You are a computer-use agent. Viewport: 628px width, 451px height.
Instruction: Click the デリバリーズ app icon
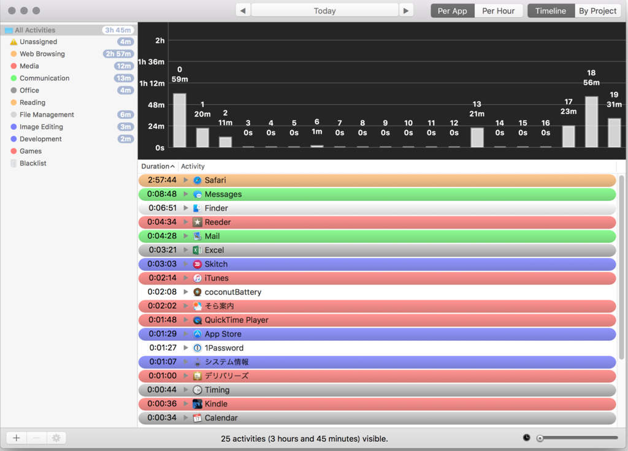(197, 376)
